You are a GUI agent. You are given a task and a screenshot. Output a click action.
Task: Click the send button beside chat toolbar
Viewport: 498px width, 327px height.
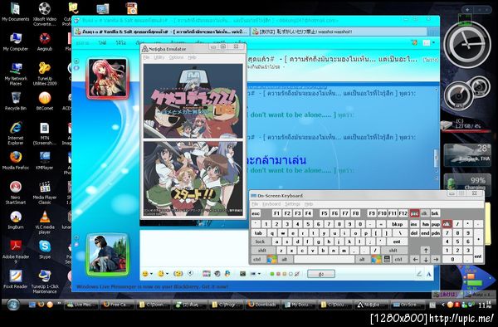(x=321, y=274)
